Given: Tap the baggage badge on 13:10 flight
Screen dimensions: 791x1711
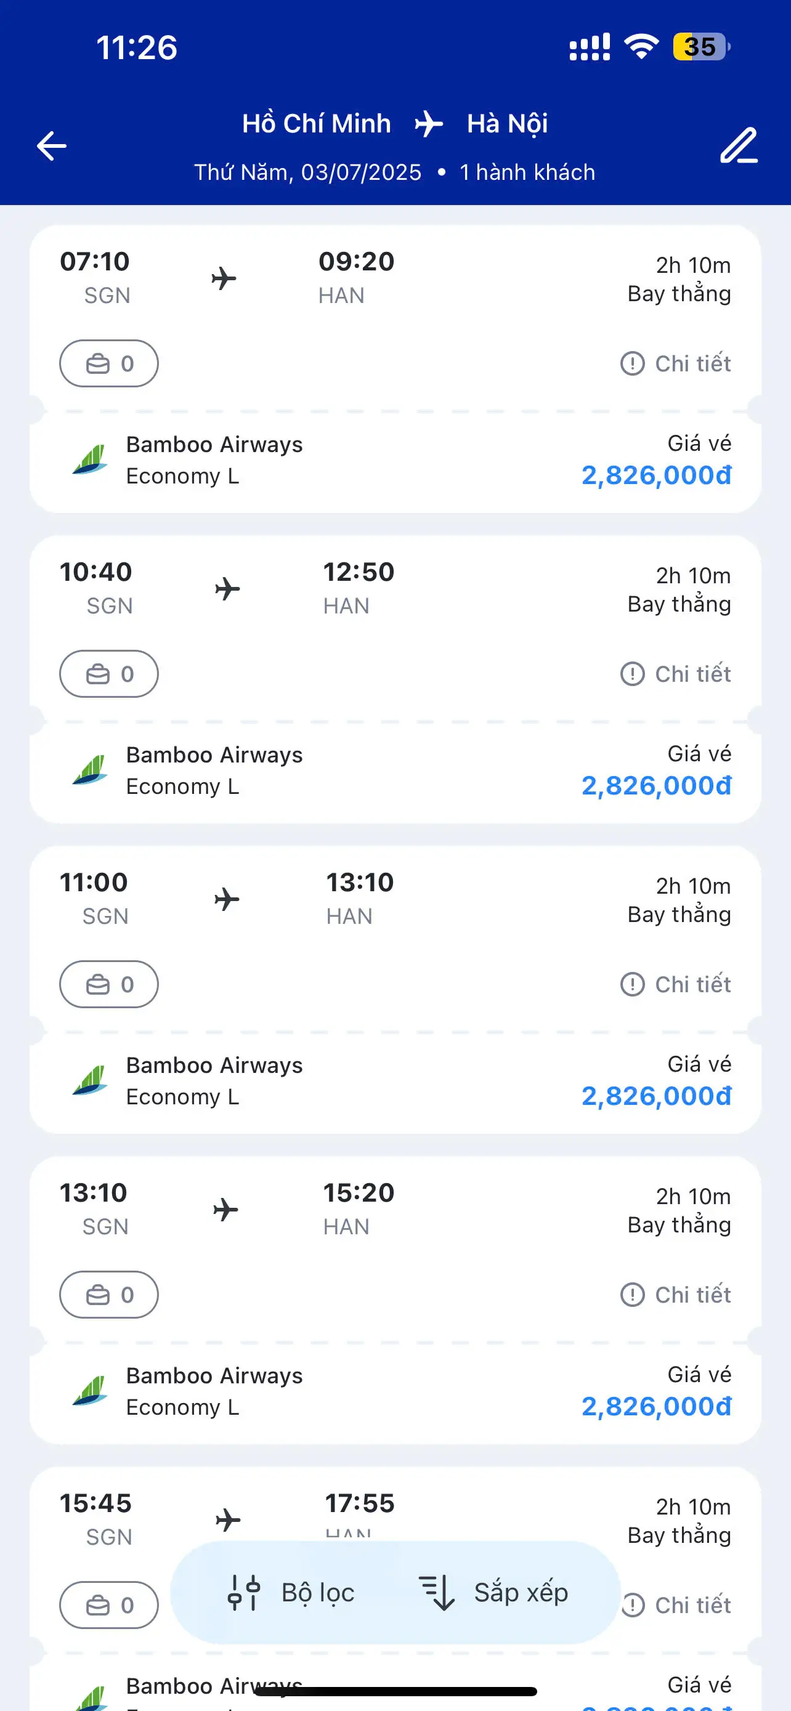Looking at the screenshot, I should (x=109, y=1294).
